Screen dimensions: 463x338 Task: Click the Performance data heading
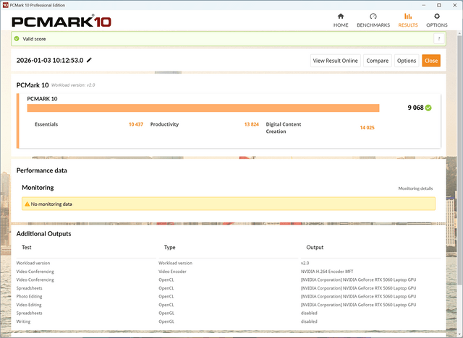[42, 170]
